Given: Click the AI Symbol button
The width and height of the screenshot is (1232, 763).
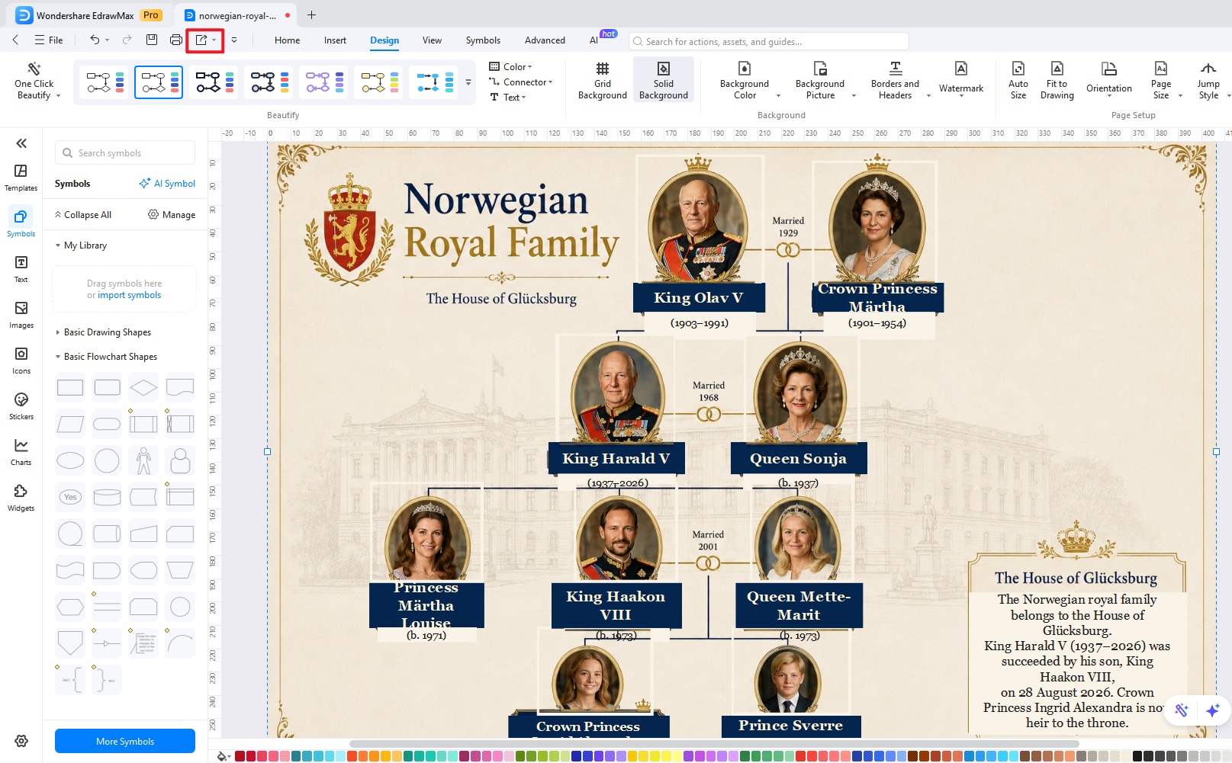Looking at the screenshot, I should point(167,184).
